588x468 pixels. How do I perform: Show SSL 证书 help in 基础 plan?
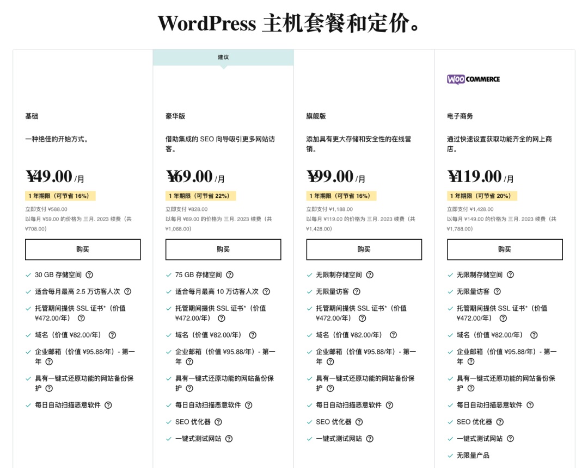click(x=81, y=318)
